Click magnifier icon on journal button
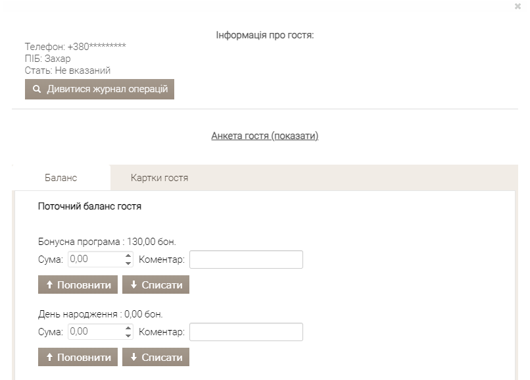This screenshot has height=380, width=530. [37, 89]
